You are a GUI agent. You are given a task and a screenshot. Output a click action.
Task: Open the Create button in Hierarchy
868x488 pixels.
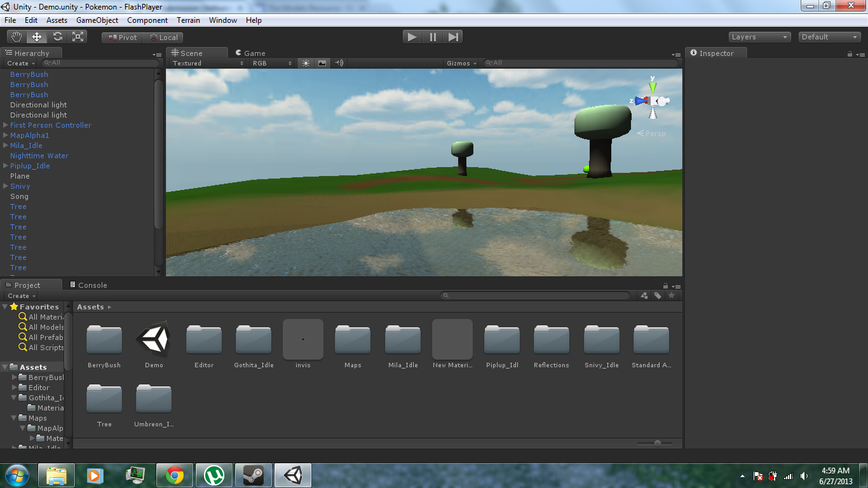pyautogui.click(x=20, y=63)
